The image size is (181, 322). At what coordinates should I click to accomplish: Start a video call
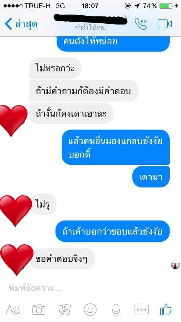(164, 24)
